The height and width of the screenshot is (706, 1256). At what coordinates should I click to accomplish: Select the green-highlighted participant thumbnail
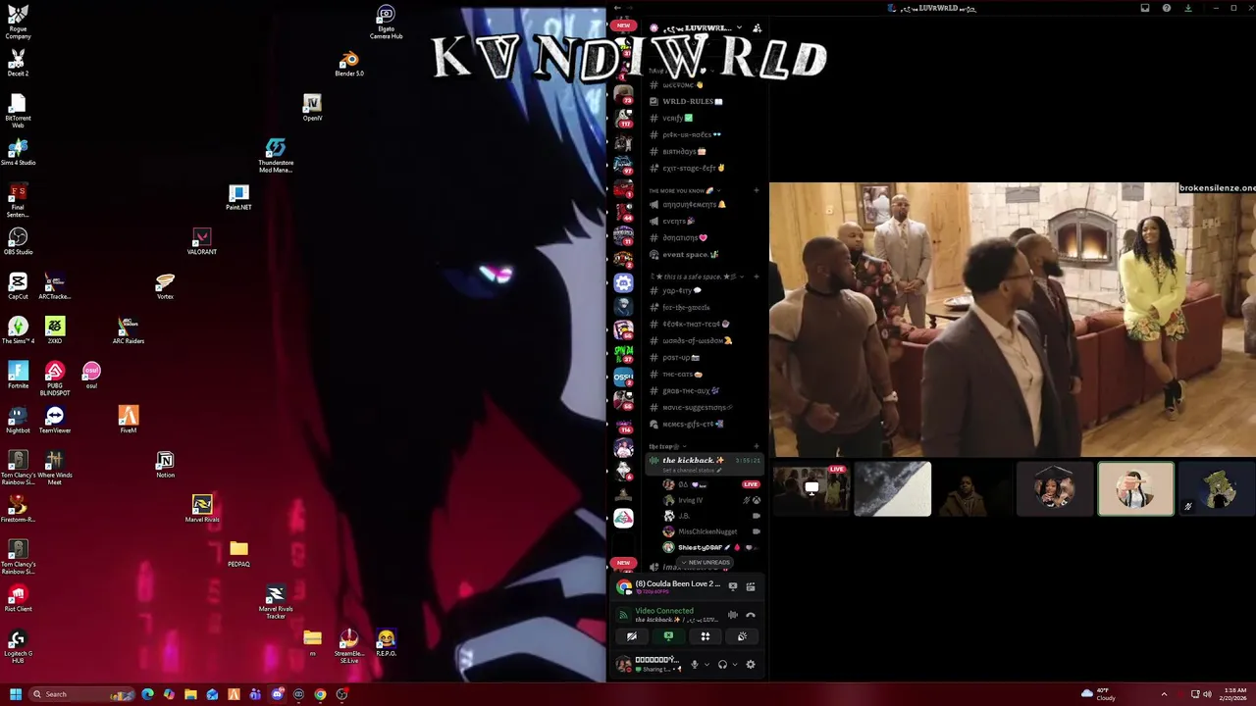coord(1135,488)
